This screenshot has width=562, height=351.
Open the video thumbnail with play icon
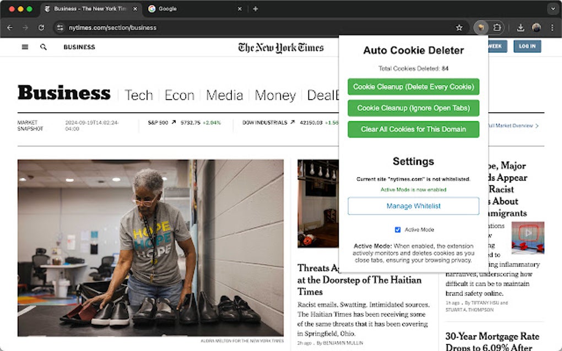tap(528, 238)
